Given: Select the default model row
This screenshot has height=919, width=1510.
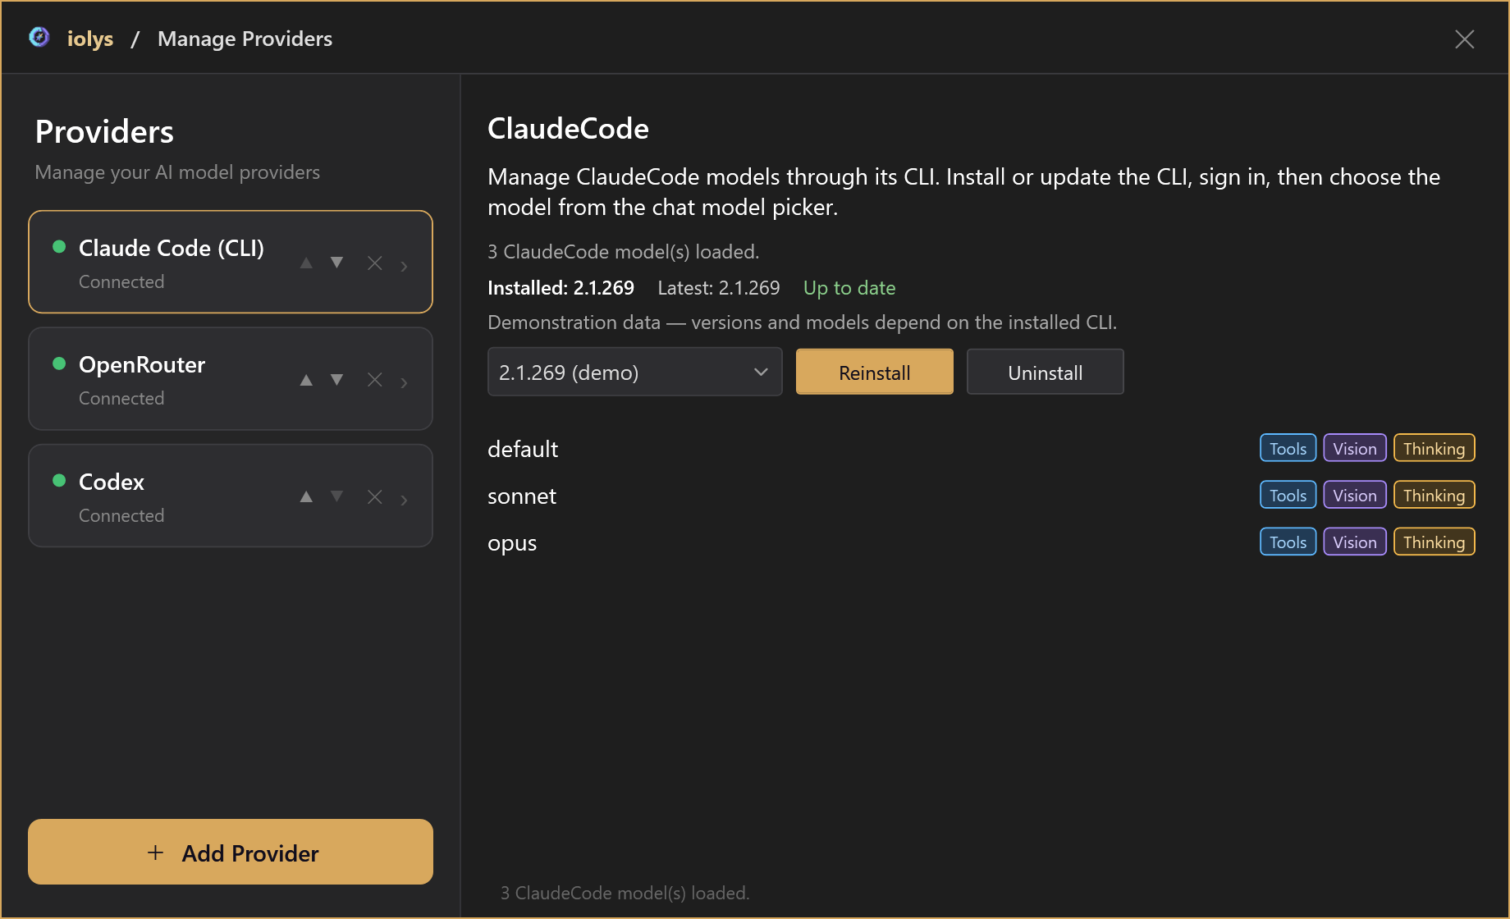Looking at the screenshot, I should click(981, 448).
